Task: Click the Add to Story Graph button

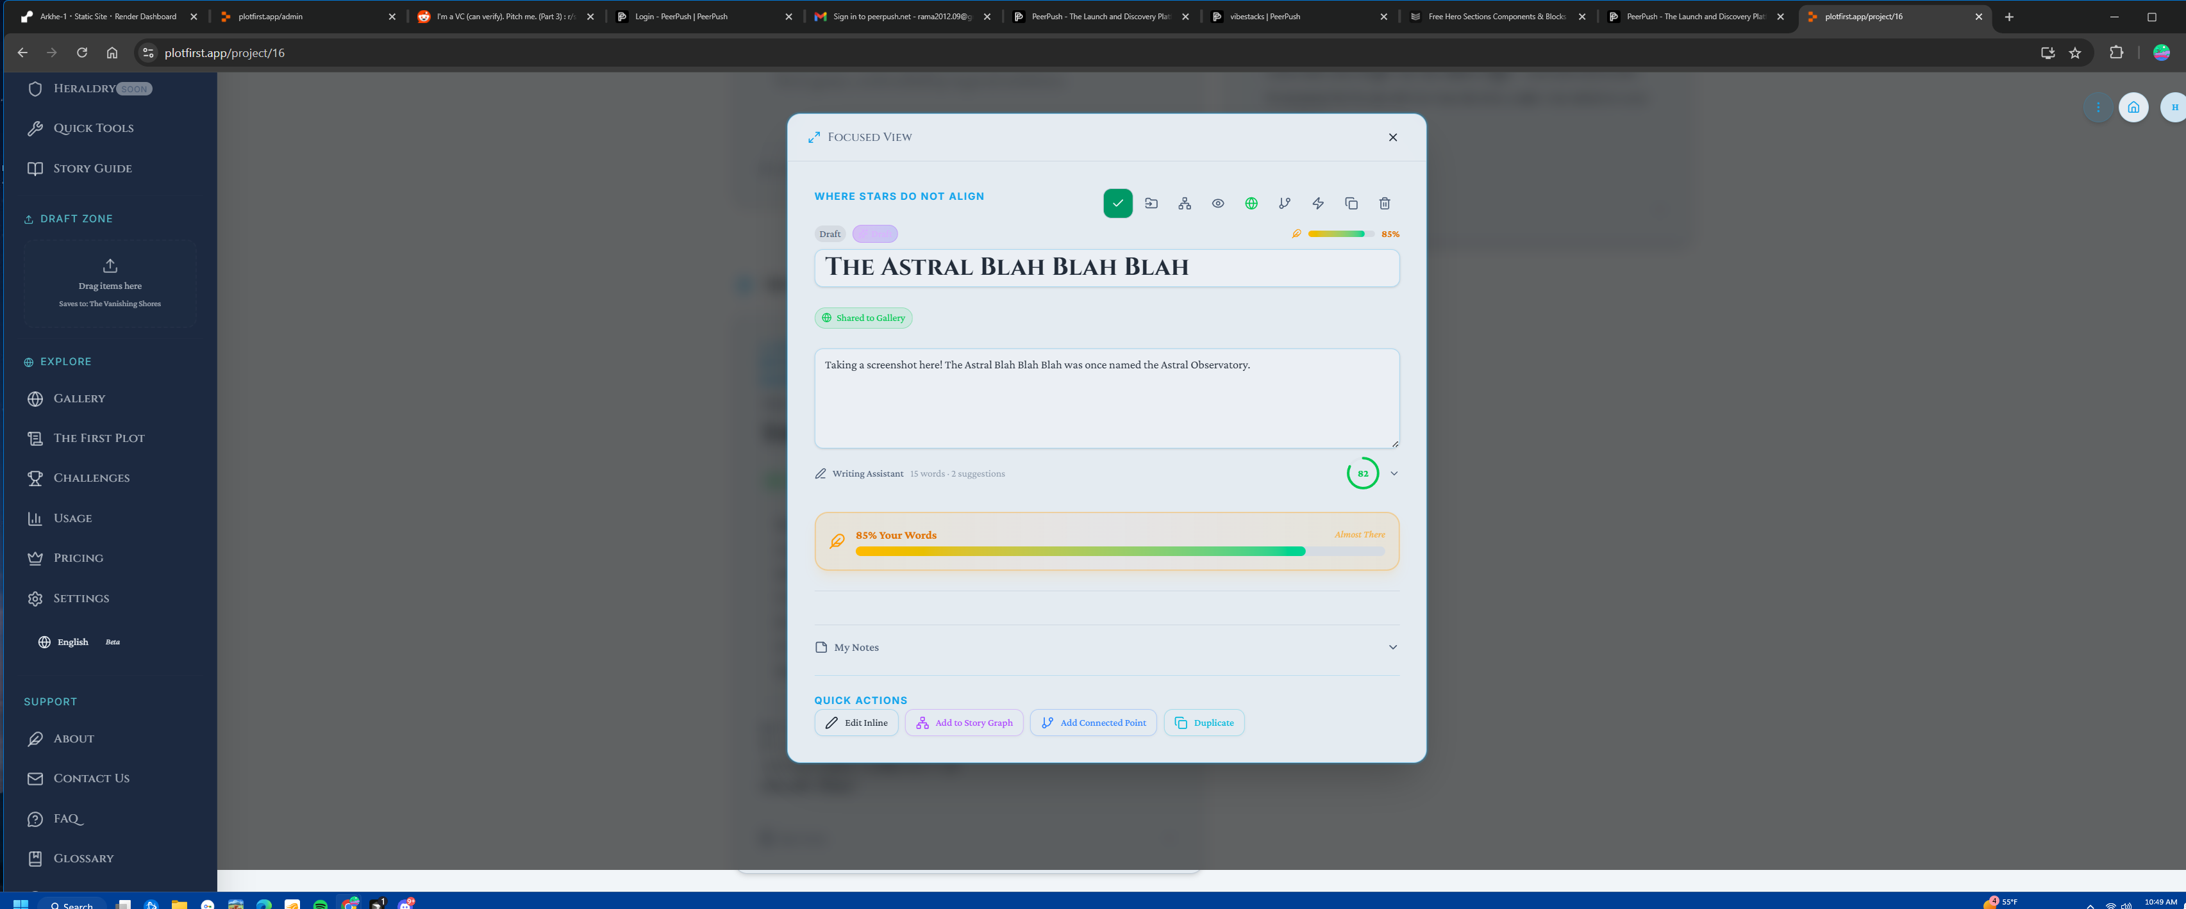Action: [964, 723]
